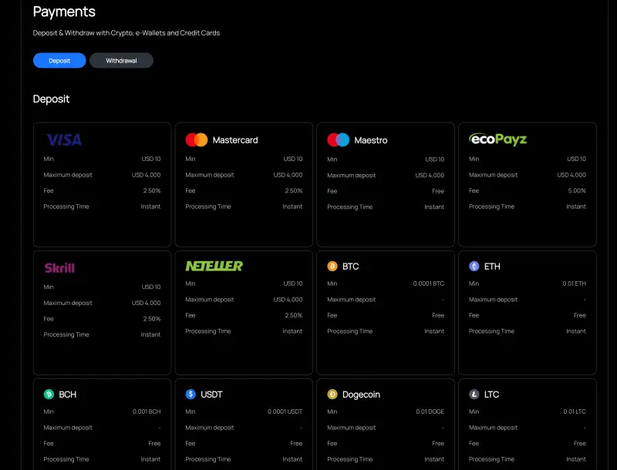
Task: Select the Deposit tab
Action: (59, 59)
